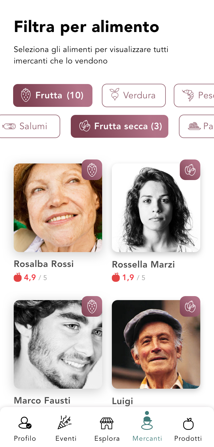Deselect the Frutta (10) filter
The image size is (214, 447).
(53, 95)
